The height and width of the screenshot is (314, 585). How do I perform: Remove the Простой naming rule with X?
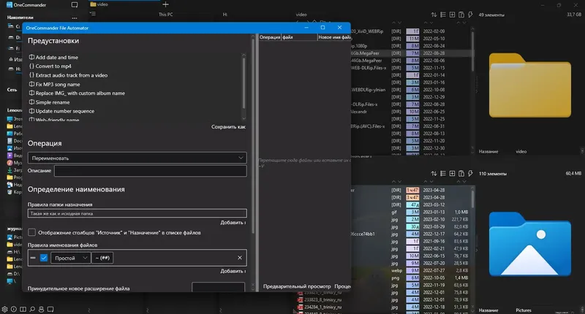pos(240,258)
